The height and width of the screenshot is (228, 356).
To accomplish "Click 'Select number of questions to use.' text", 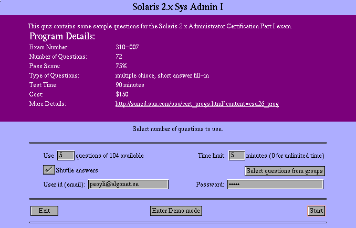I will coord(178,129).
